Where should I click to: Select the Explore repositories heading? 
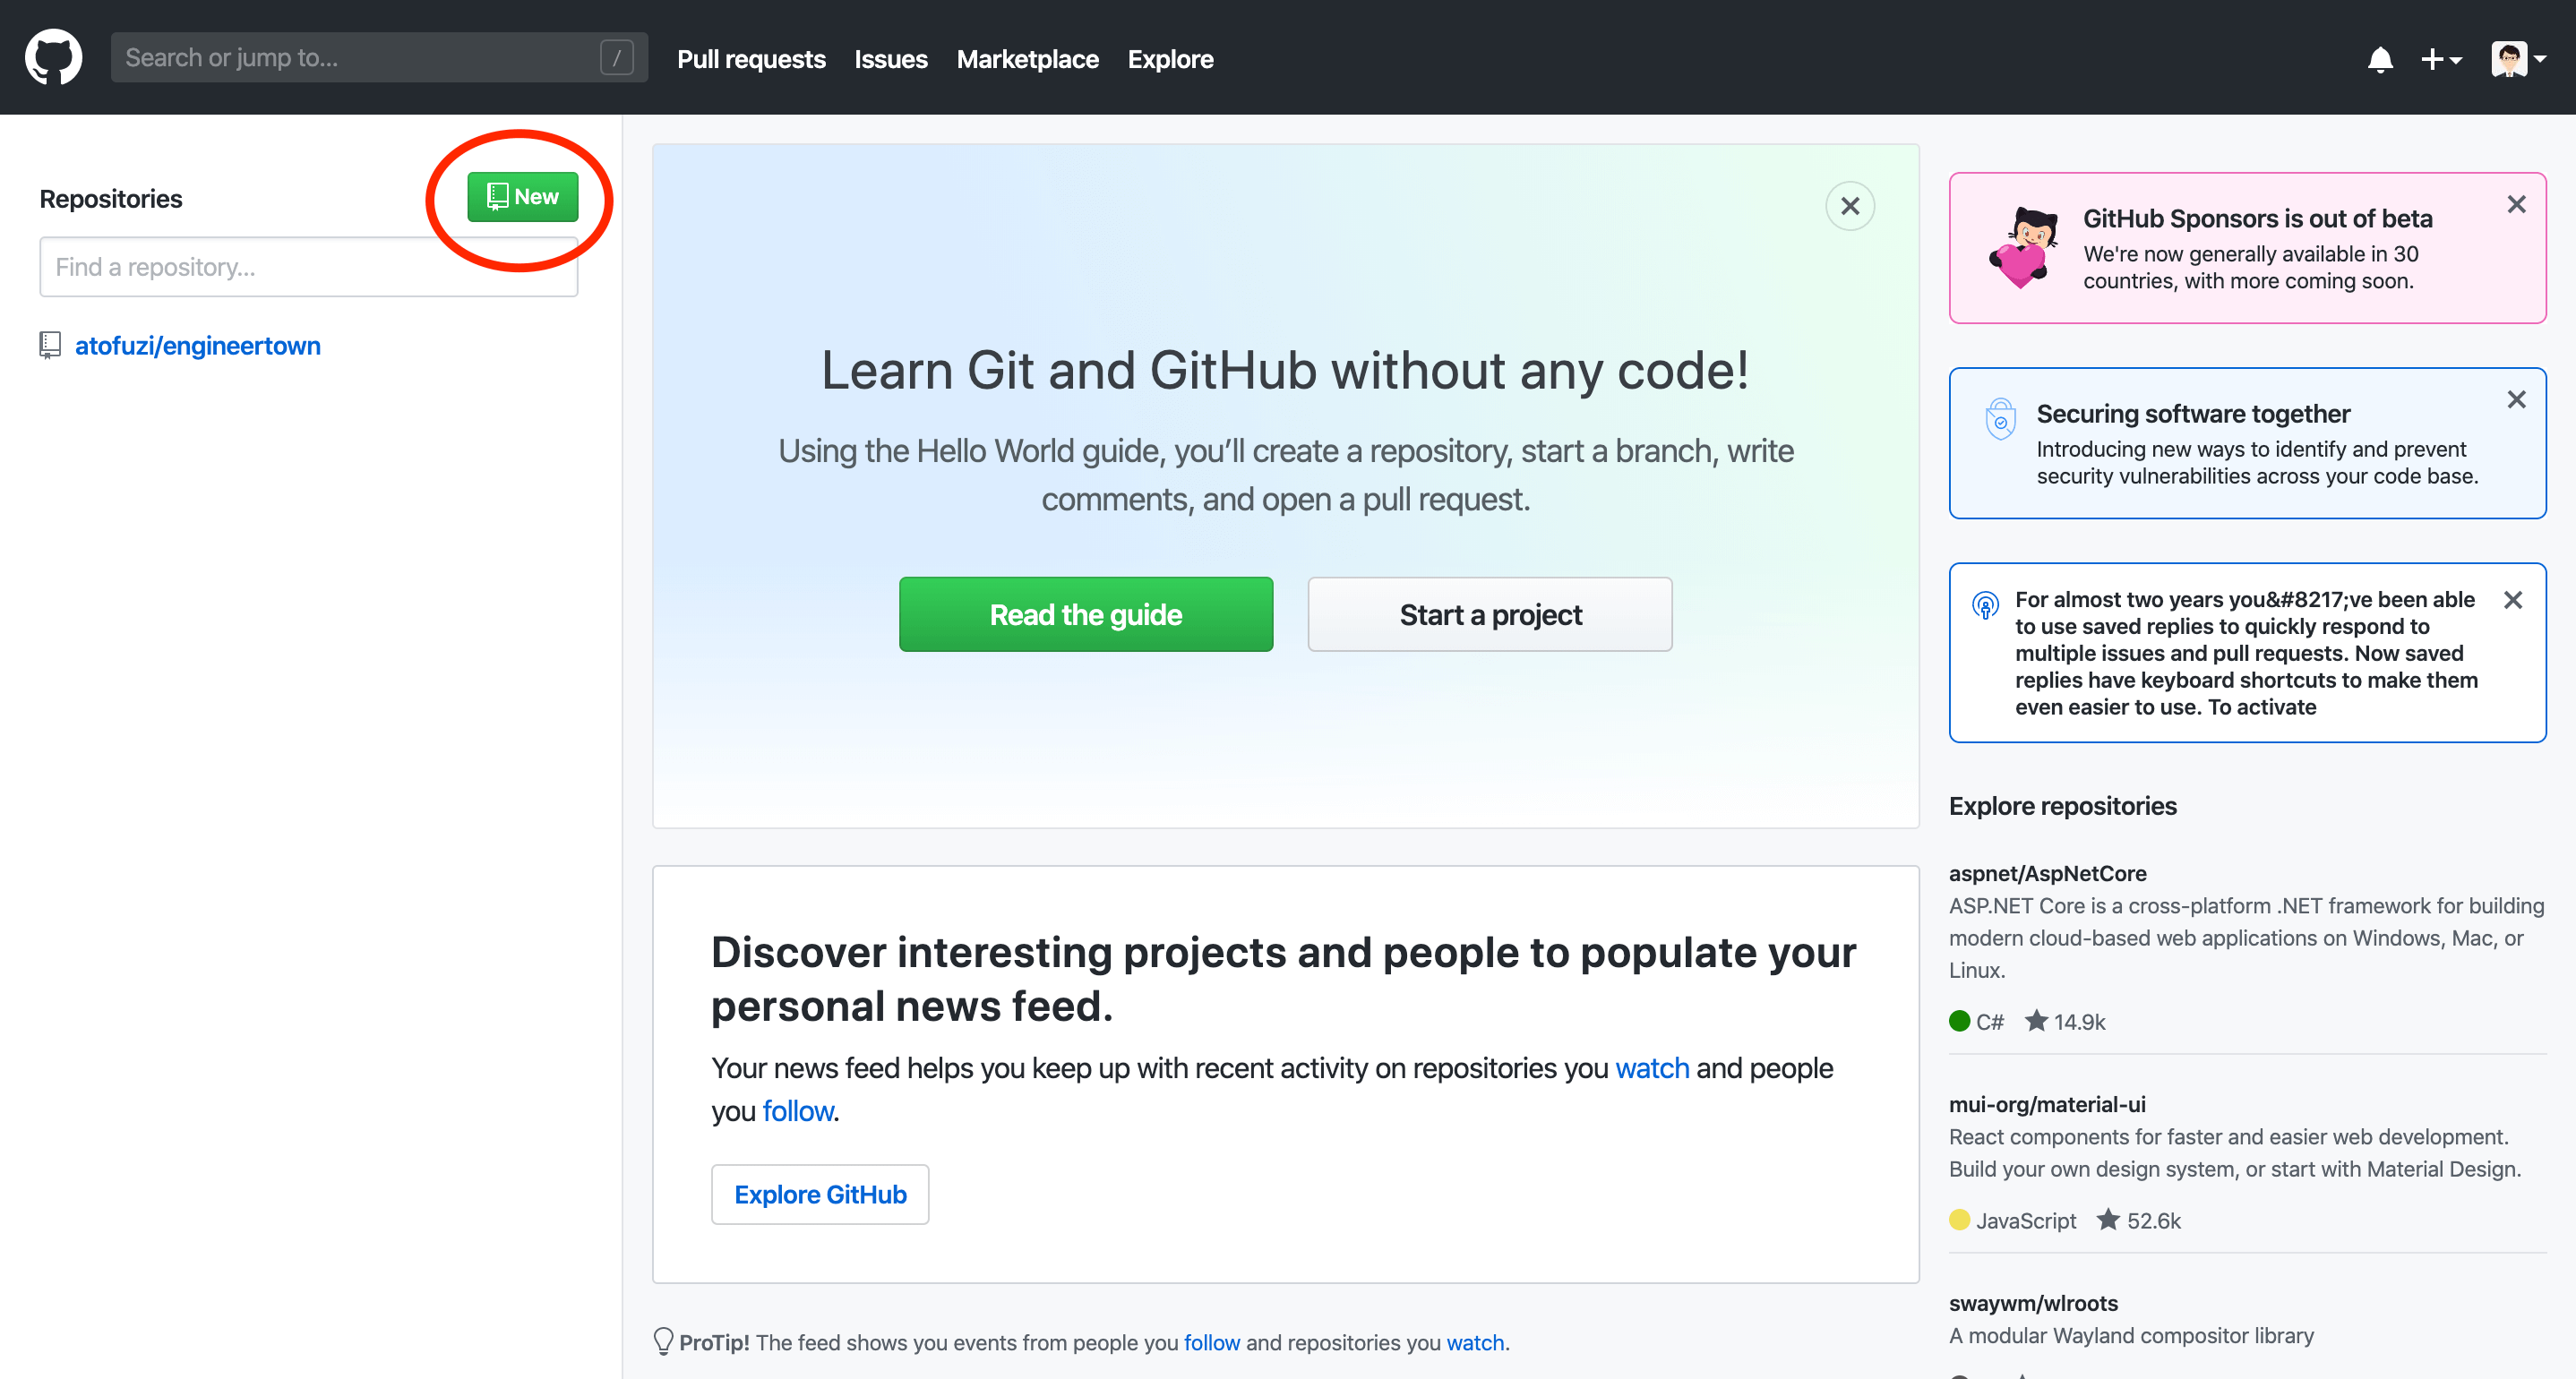(x=2062, y=806)
